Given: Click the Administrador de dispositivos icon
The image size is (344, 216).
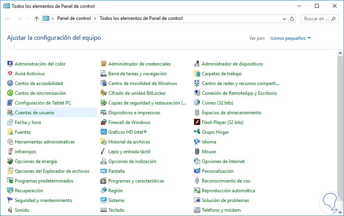Looking at the screenshot, I should point(197,64).
